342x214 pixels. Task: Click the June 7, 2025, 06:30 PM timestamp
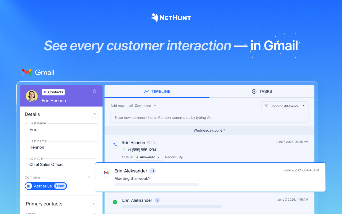[292, 142]
